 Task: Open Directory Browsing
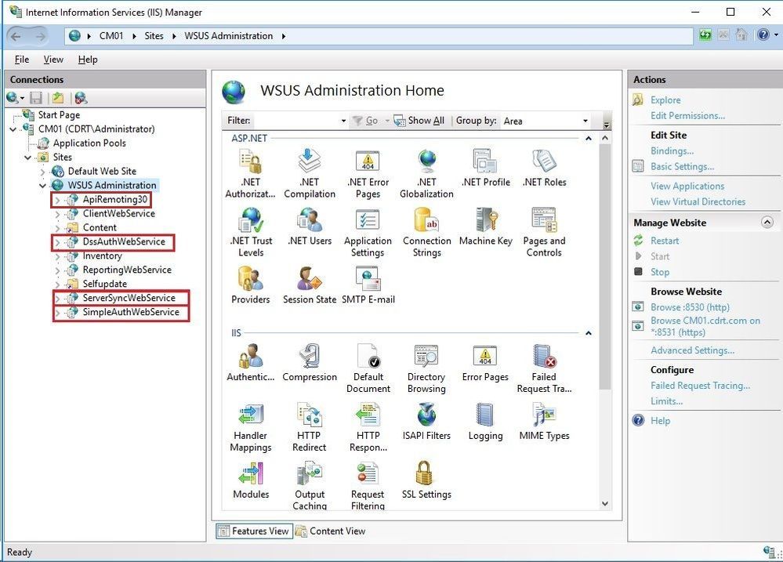click(426, 364)
